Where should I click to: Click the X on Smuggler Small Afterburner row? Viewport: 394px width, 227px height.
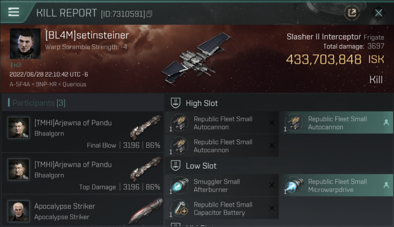pyautogui.click(x=272, y=185)
